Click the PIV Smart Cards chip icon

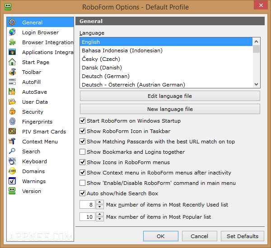12,132
